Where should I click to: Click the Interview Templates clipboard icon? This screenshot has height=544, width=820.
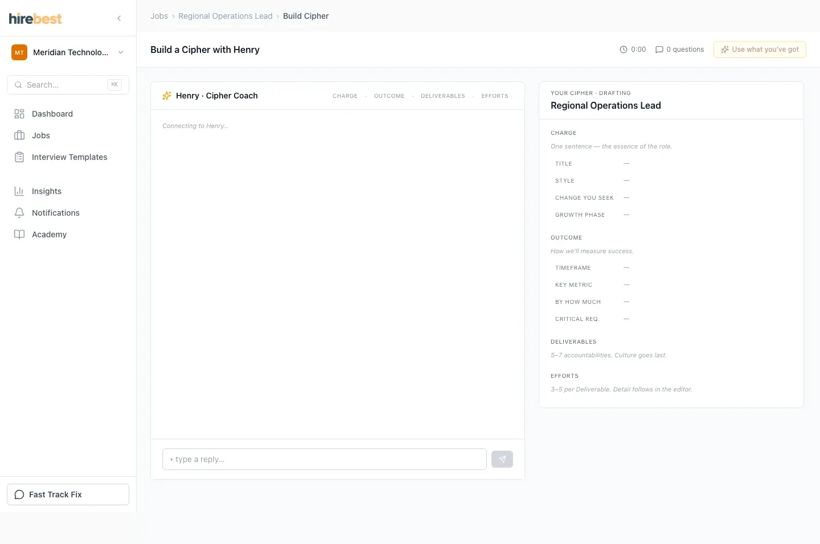[19, 157]
